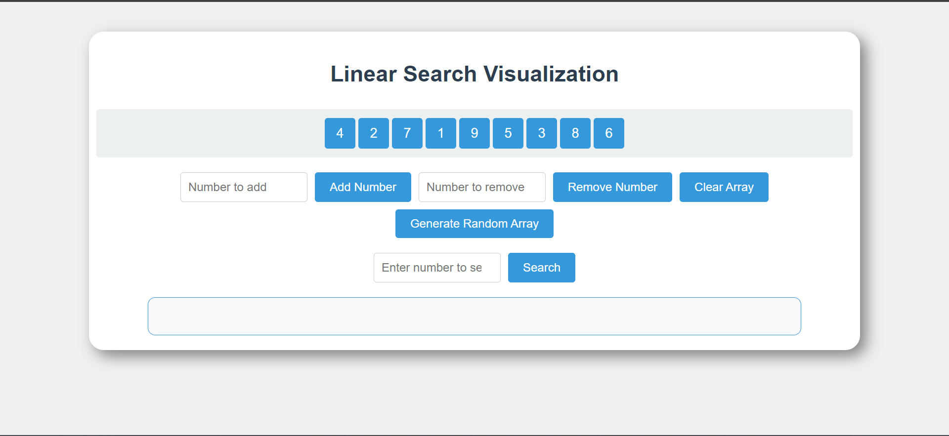Select array element 4
The height and width of the screenshot is (436, 949).
340,133
